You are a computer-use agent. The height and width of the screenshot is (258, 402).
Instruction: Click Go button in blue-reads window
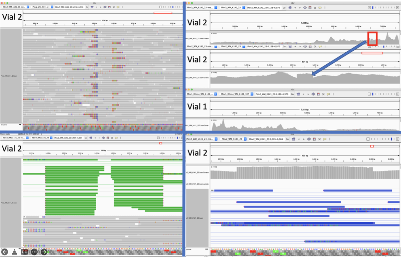pos(287,139)
